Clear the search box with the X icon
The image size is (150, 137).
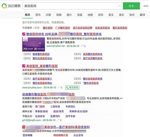(x=120, y=6)
